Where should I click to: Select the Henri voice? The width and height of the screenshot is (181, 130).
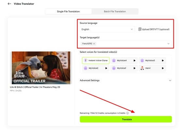(152, 68)
